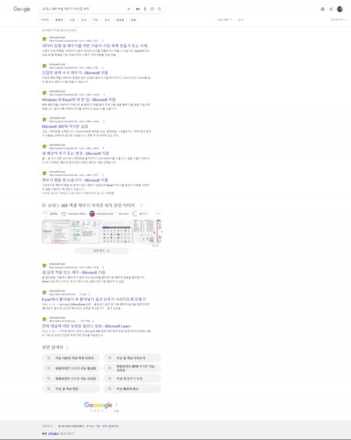Click the 위치 업데이트 link in footer

point(110,426)
